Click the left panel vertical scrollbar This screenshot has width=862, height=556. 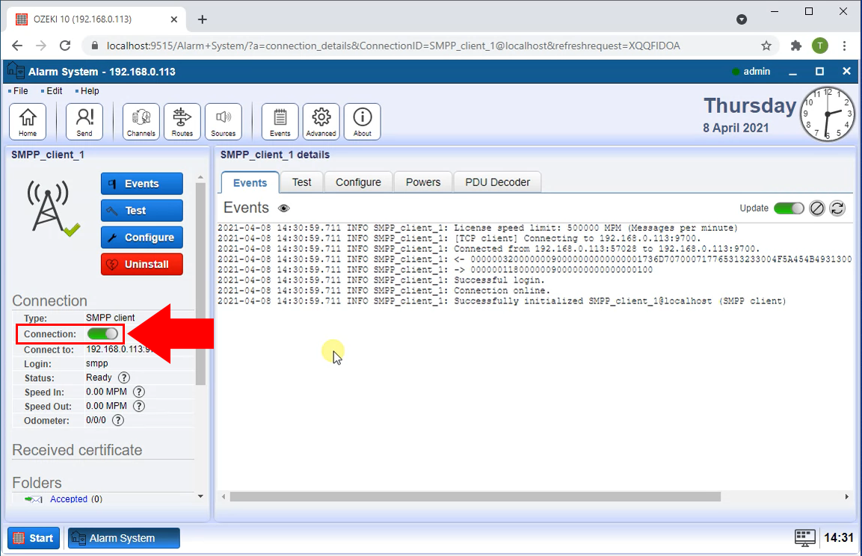(200, 283)
